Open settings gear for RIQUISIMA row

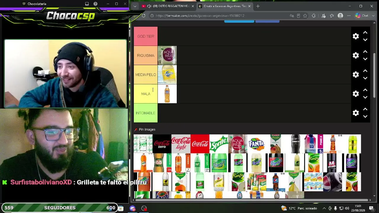pyautogui.click(x=356, y=55)
